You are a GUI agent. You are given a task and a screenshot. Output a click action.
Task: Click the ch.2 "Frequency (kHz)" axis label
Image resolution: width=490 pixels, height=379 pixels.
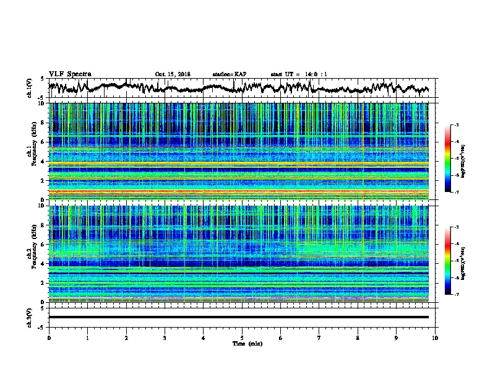click(34, 246)
